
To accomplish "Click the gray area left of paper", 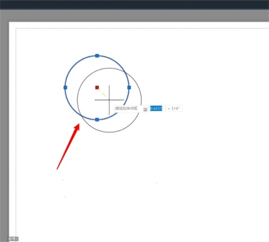I will tap(4, 127).
